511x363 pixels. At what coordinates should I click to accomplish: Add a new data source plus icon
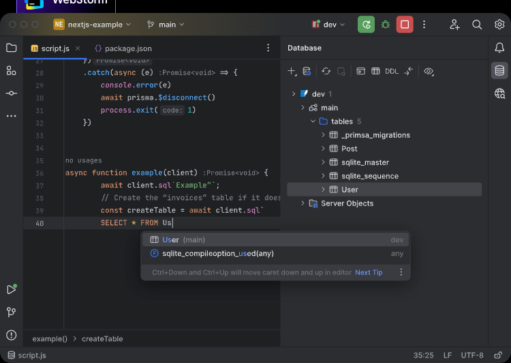[292, 71]
